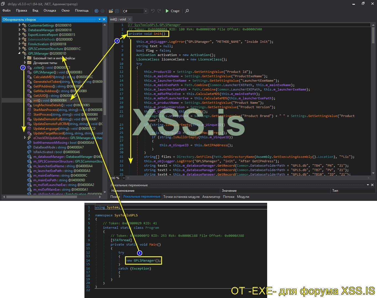Click the GenerateJwtToken method icon
This screenshot has width=377, height=298.
tap(30, 82)
